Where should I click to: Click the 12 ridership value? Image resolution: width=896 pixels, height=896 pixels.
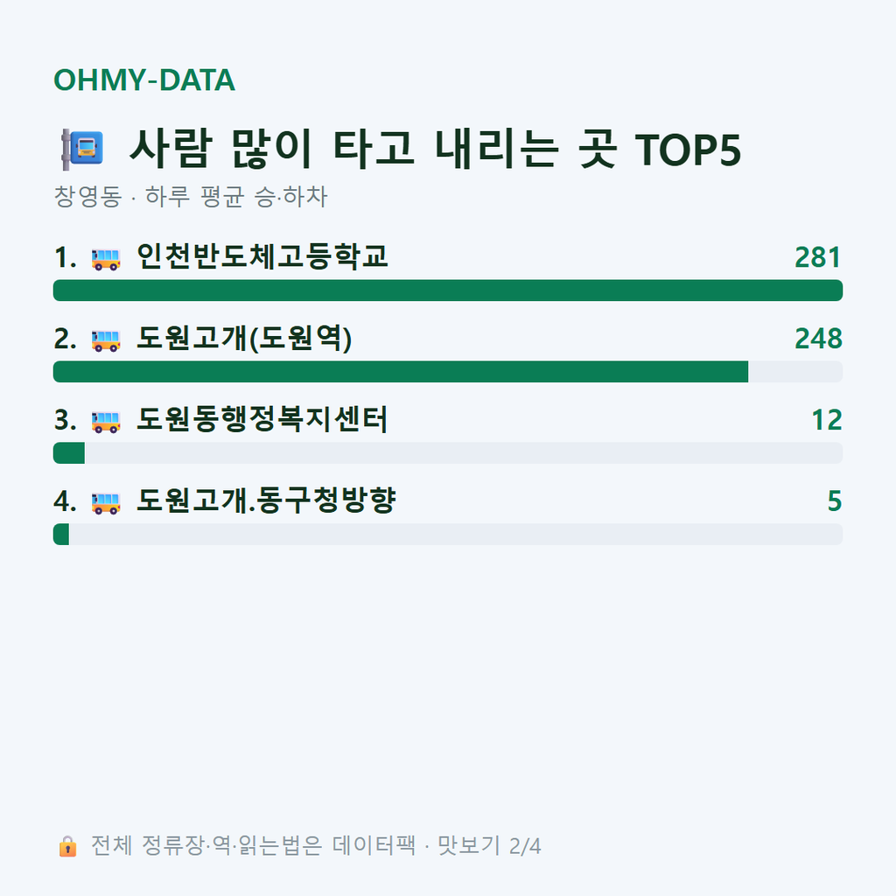click(x=826, y=420)
